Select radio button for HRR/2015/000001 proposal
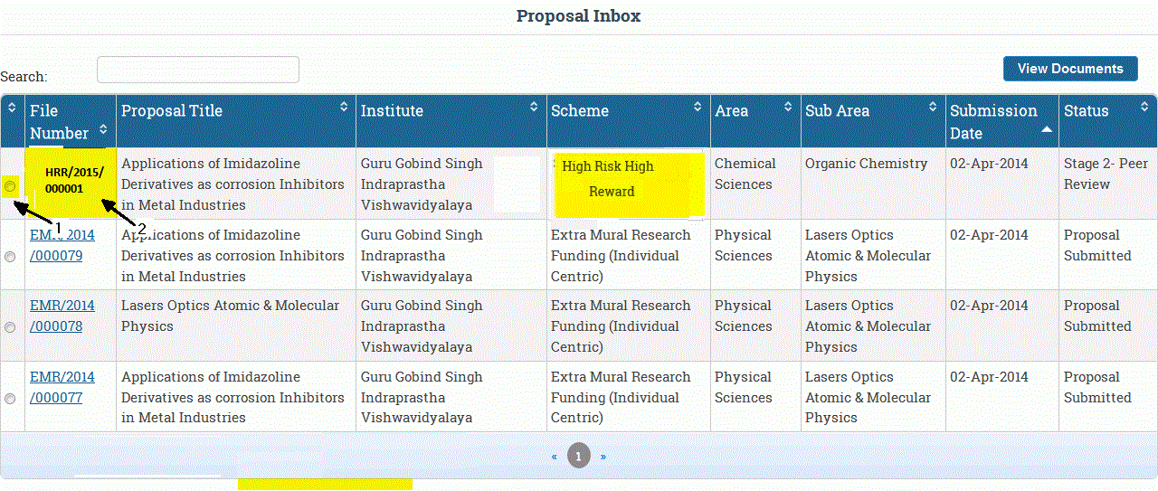The width and height of the screenshot is (1158, 491). tap(10, 185)
